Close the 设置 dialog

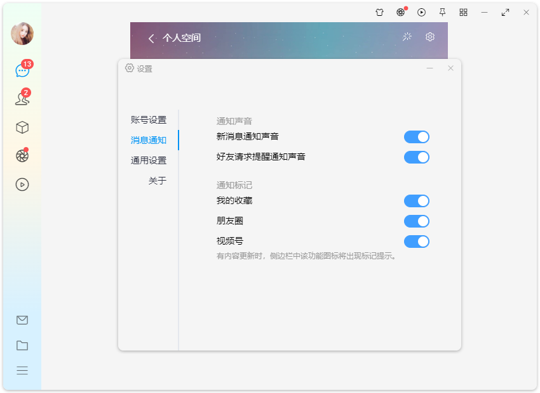click(x=450, y=68)
